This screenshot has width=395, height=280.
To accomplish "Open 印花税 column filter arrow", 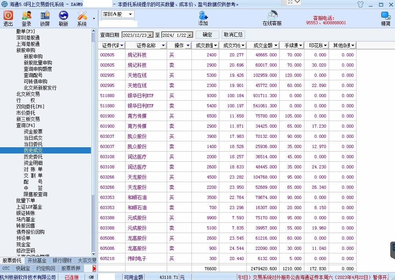I will coord(325,45).
